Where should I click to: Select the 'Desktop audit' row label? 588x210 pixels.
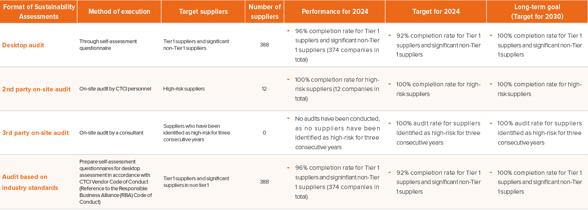tap(23, 45)
